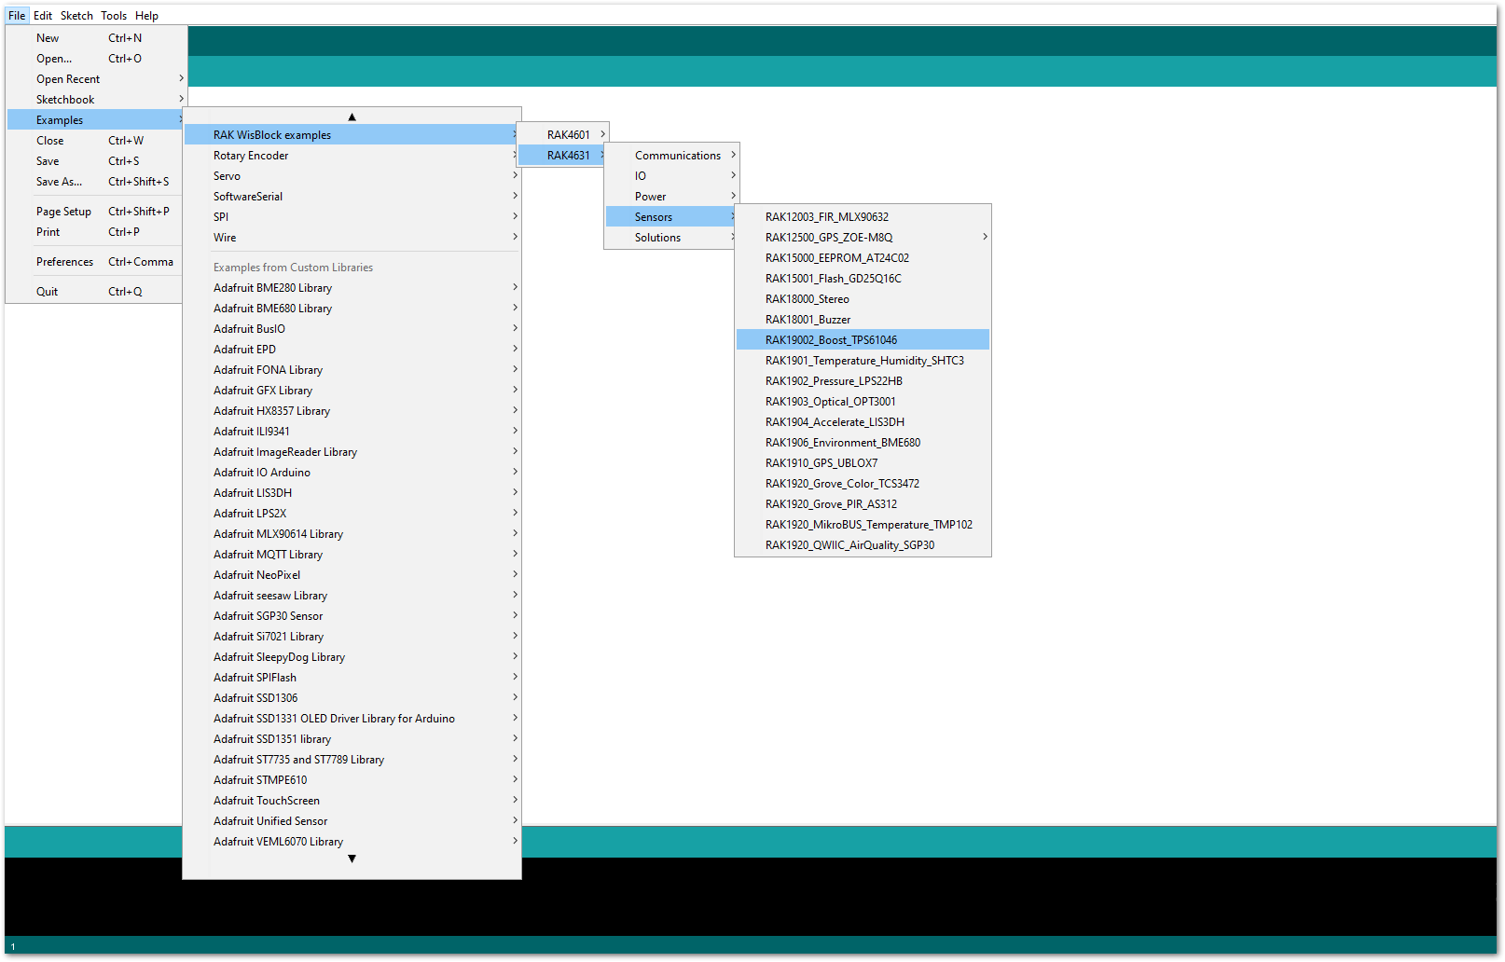Select RAK4631 board submenu
Image resolution: width=1505 pixels, height=962 pixels.
(x=563, y=156)
